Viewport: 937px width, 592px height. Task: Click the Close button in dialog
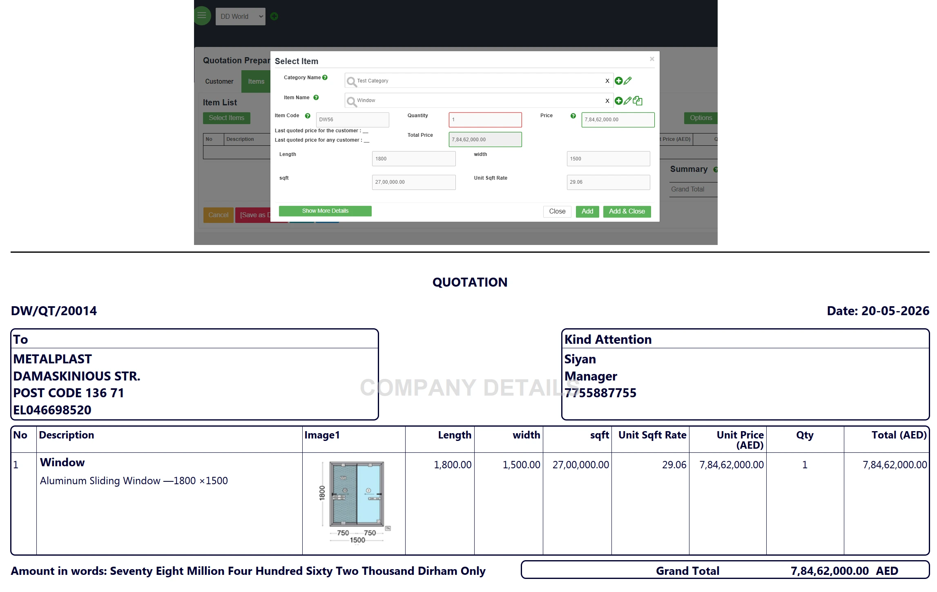click(557, 211)
